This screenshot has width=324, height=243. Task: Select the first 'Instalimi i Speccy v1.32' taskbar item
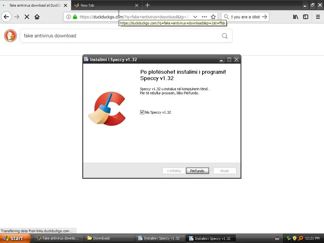[x=160, y=238]
